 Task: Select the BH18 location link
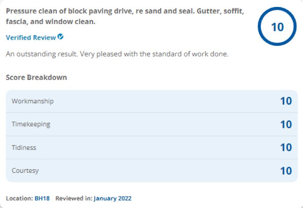coord(42,198)
